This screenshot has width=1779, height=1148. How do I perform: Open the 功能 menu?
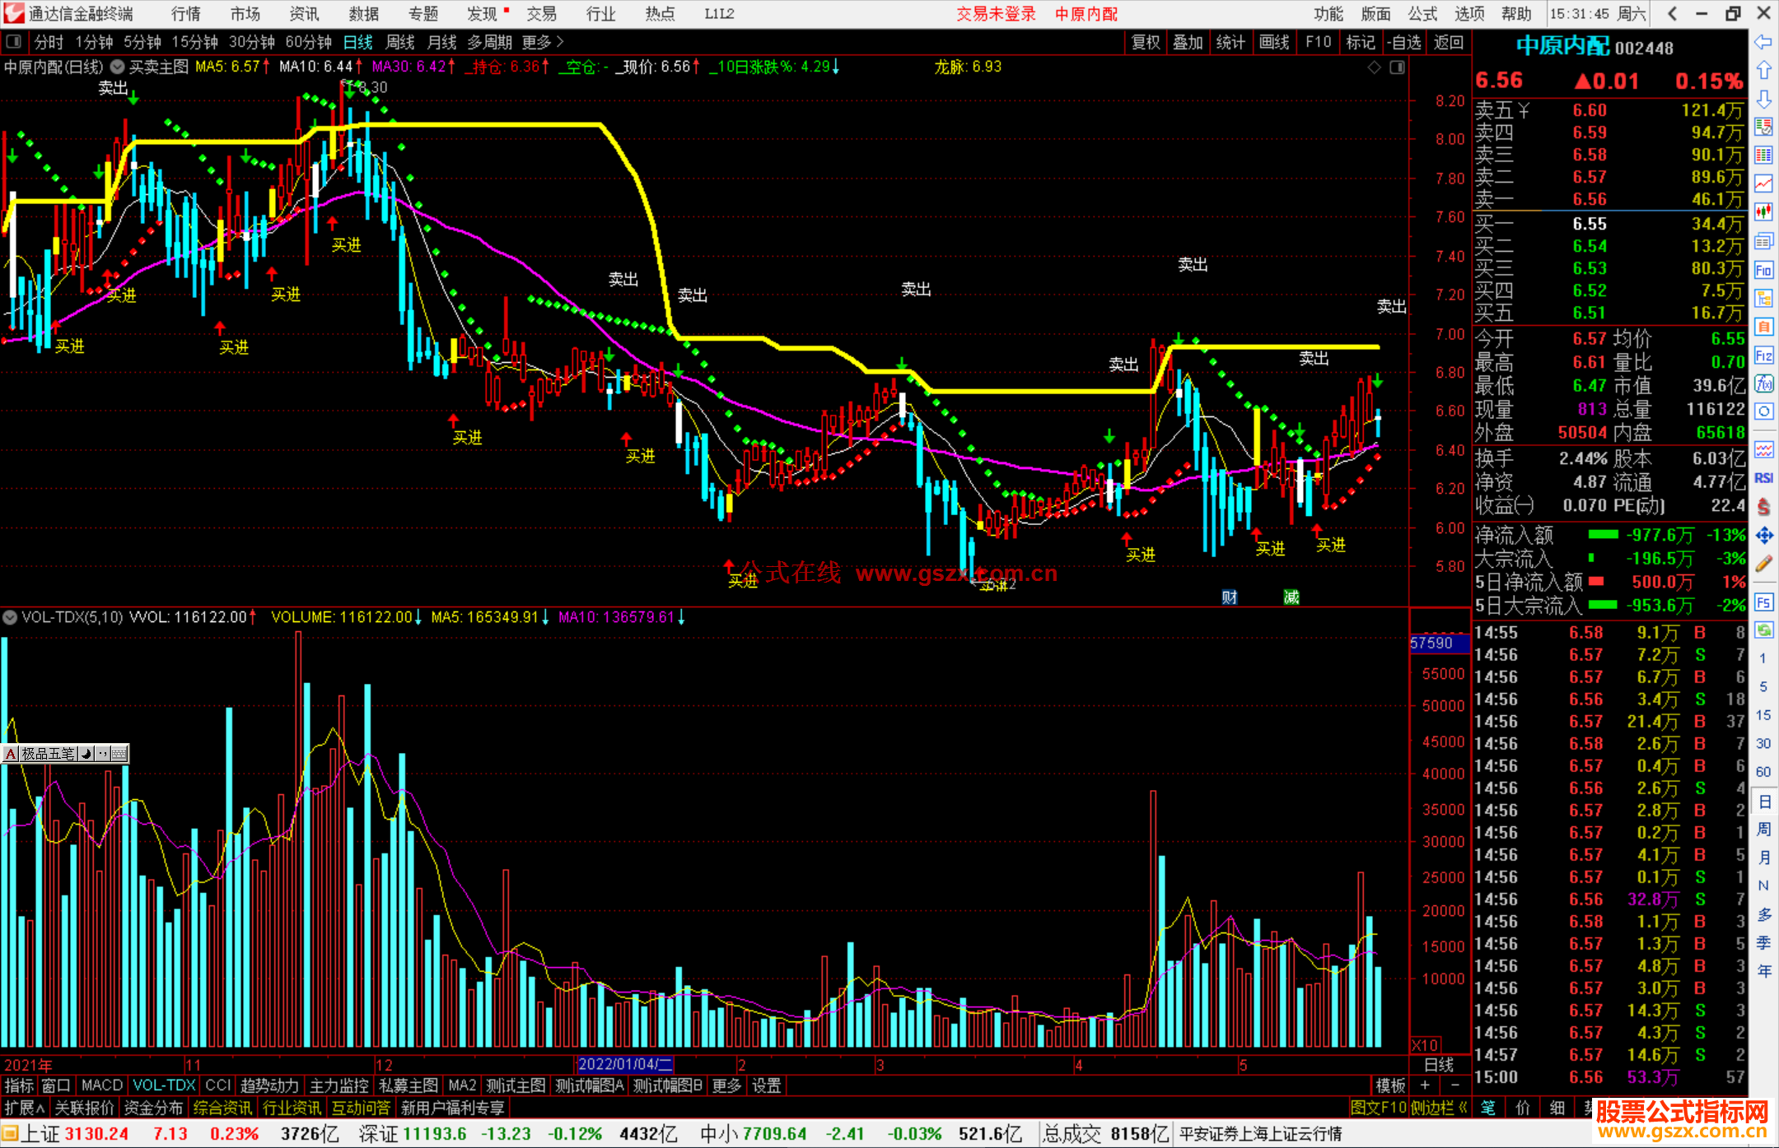pos(1328,14)
